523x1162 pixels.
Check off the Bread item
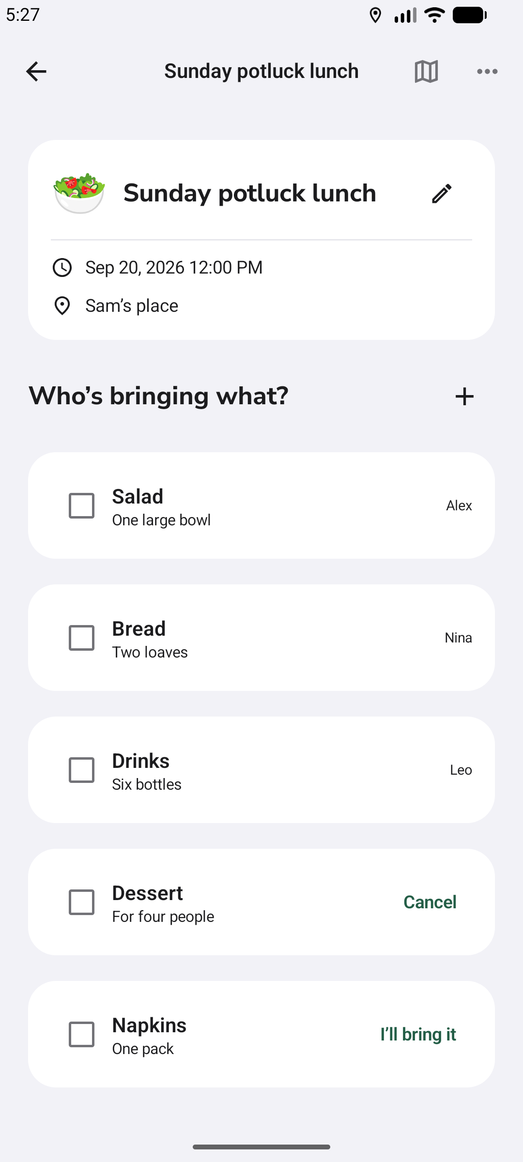click(x=81, y=638)
